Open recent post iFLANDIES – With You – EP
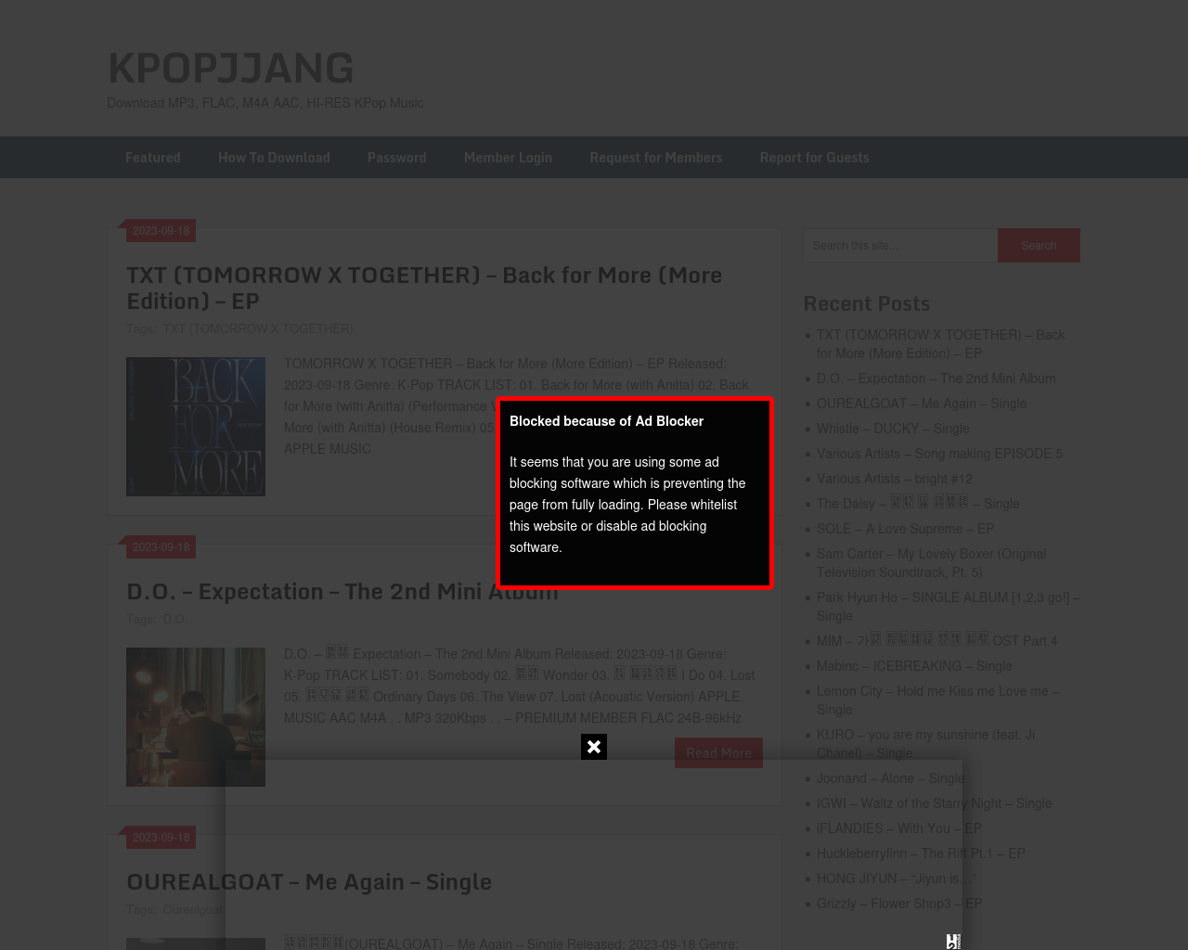Viewport: 1188px width, 950px height. [x=898, y=828]
